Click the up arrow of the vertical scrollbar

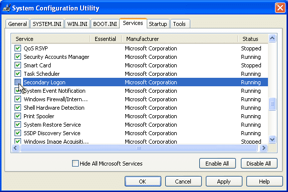(x=272, y=38)
